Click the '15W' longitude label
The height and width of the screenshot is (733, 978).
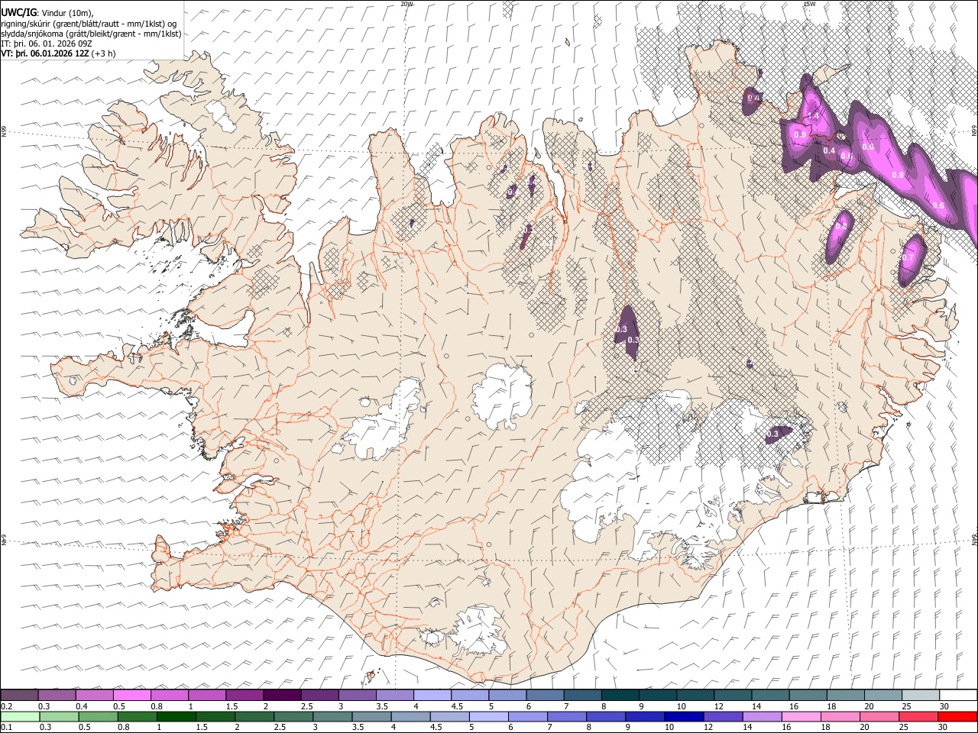click(x=809, y=4)
